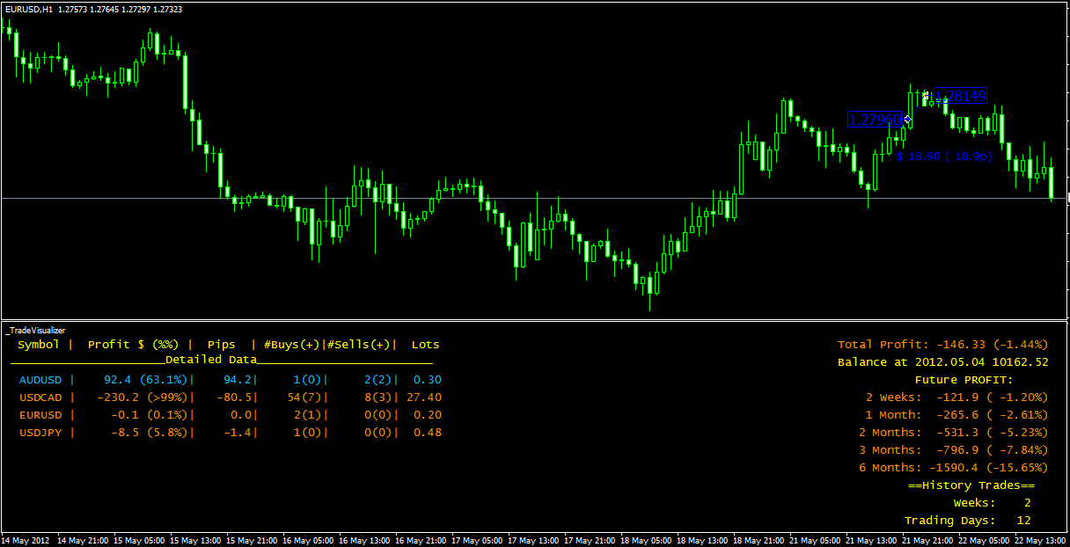
Task: Click the EURUSD row in Detailed Data
Action: [230, 415]
